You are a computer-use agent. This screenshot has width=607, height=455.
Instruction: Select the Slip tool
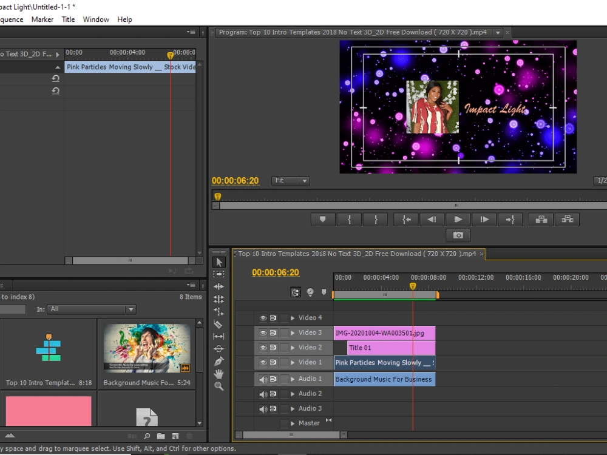tap(219, 336)
